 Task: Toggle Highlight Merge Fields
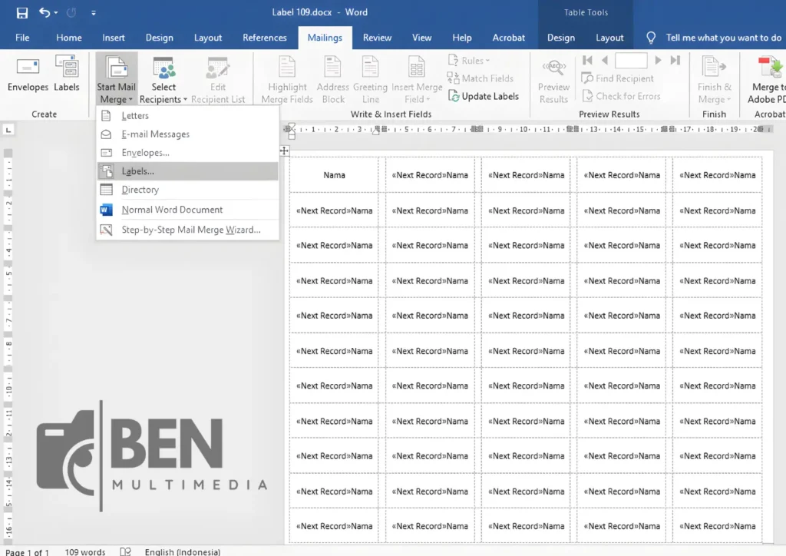[286, 77]
